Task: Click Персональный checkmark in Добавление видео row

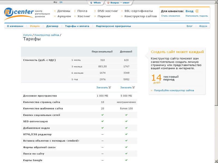Action: click(102, 128)
